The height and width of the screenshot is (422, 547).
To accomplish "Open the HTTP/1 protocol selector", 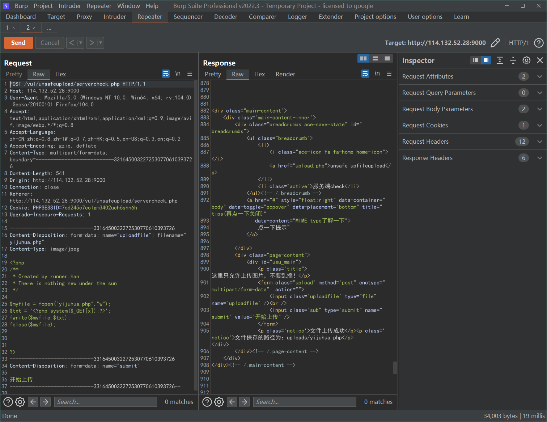I will coord(519,43).
